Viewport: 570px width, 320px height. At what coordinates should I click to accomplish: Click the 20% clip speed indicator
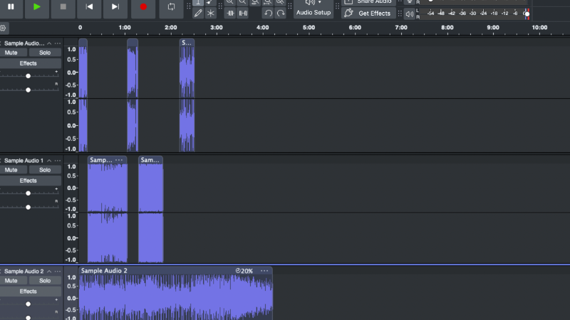244,271
